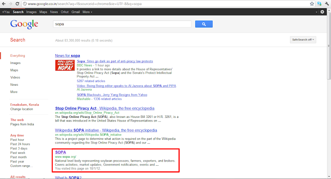Open Google settings gear icon
Viewport: 331px width, 179px height.
(322, 12)
